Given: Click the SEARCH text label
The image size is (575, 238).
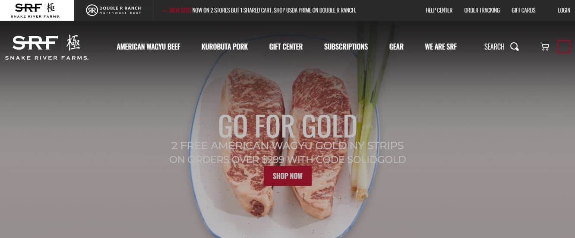Looking at the screenshot, I should [494, 47].
